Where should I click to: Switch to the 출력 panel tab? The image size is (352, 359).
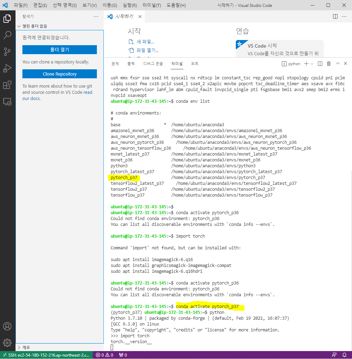[131, 64]
